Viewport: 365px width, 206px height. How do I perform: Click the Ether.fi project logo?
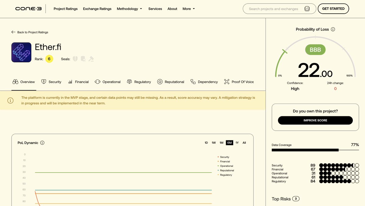click(21, 52)
